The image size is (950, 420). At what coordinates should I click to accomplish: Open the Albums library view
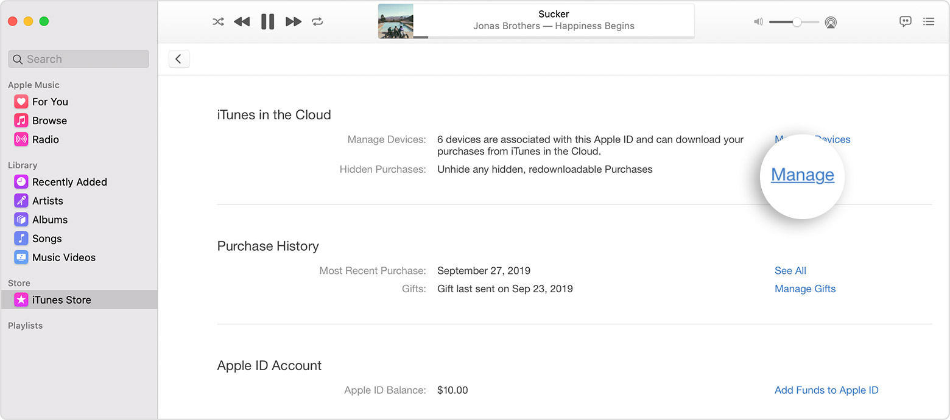click(x=50, y=219)
